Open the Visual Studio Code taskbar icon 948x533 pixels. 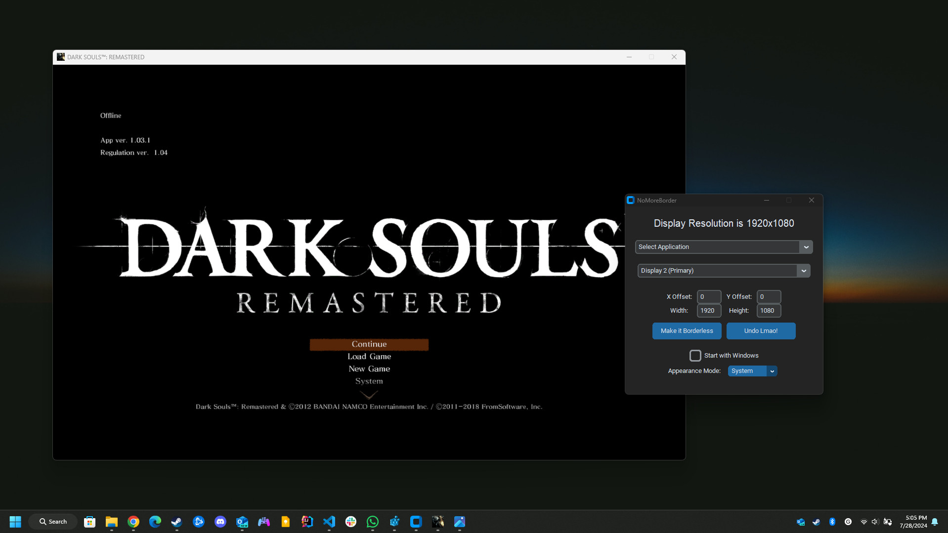click(329, 522)
